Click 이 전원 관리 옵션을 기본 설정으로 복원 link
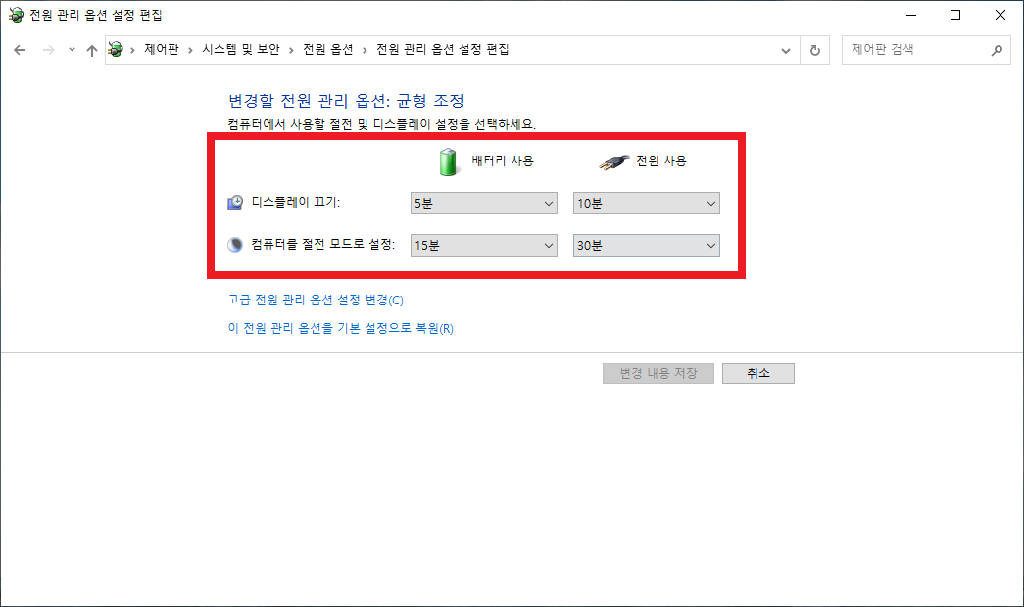 point(340,328)
